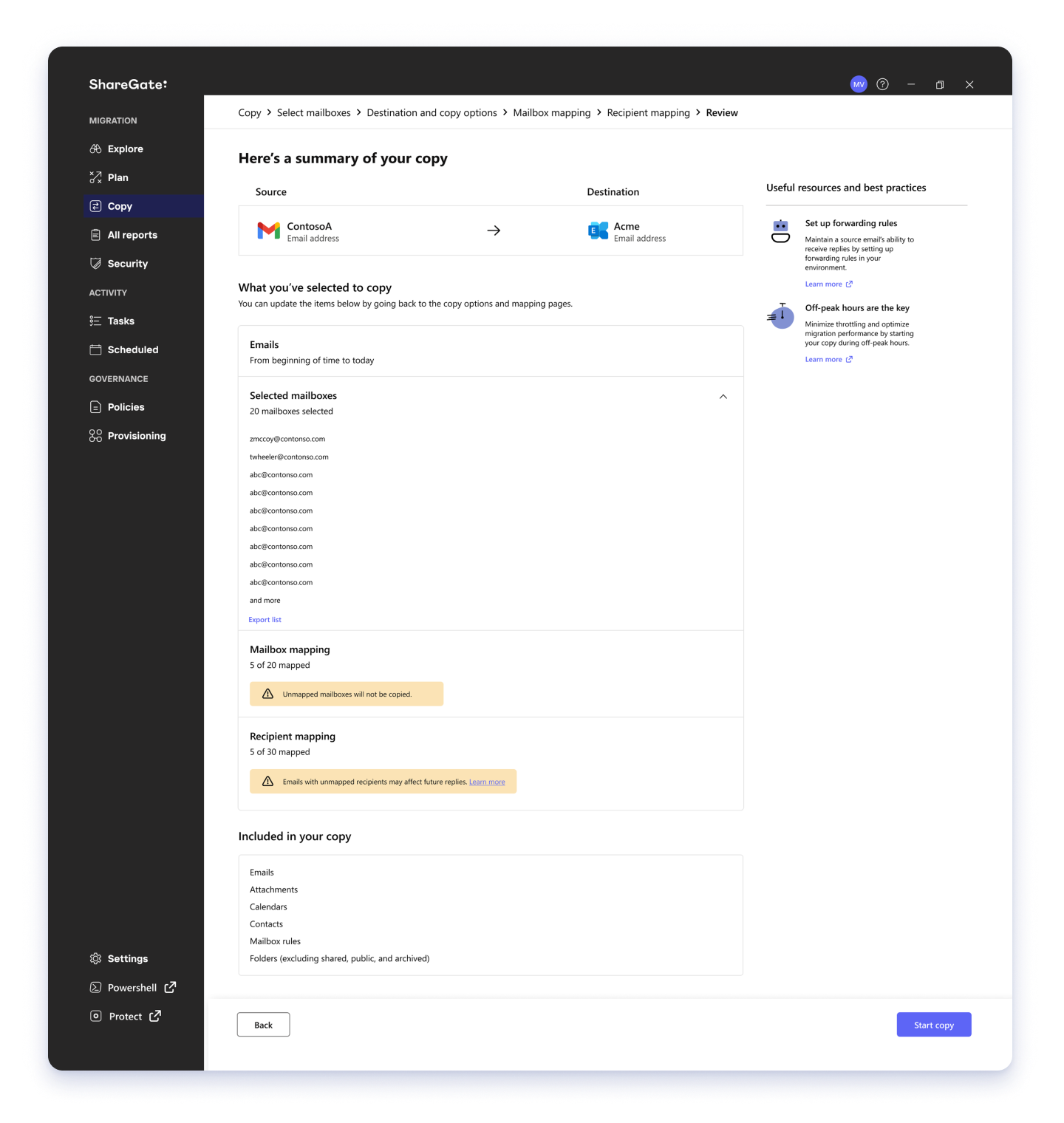
Task: Click the Exchange destination icon
Action: pos(598,231)
